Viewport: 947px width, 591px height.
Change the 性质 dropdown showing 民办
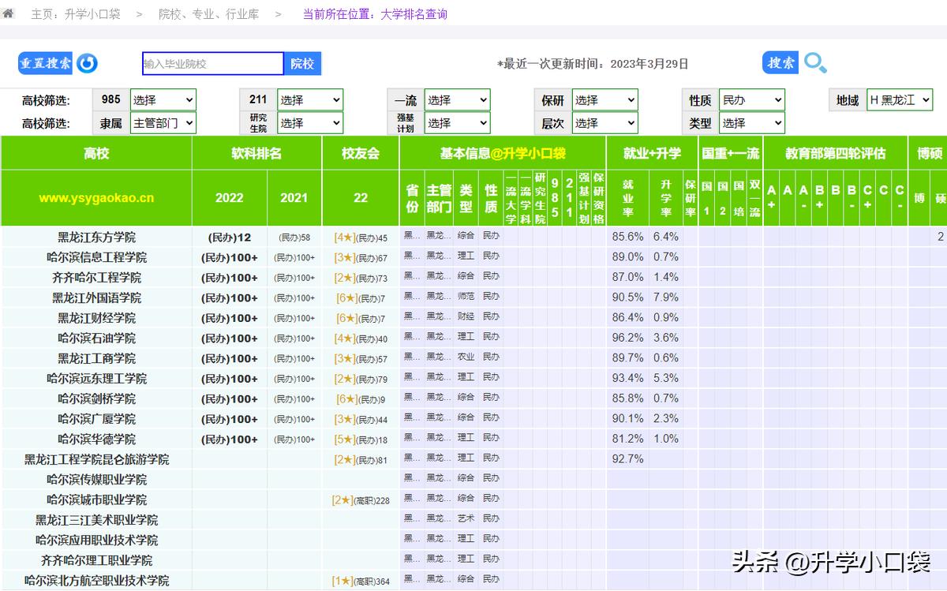point(751,99)
